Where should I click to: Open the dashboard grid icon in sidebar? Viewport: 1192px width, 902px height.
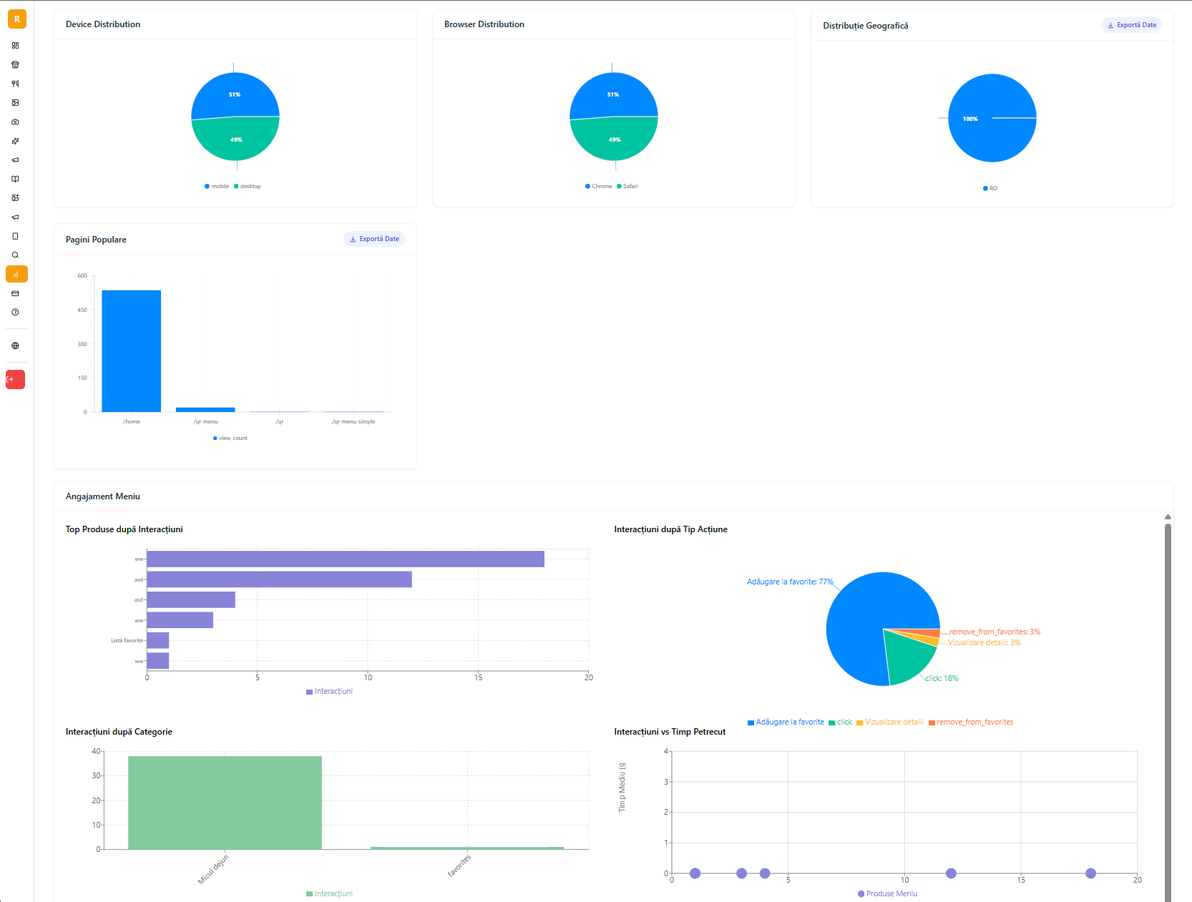[15, 45]
